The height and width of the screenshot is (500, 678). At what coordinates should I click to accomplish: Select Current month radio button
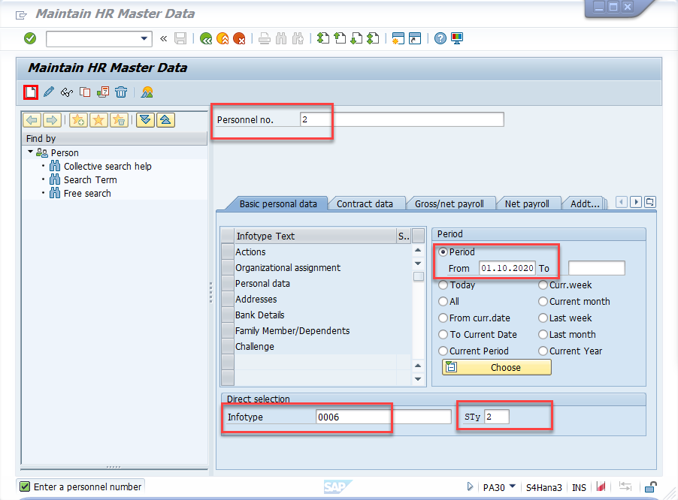click(x=543, y=301)
